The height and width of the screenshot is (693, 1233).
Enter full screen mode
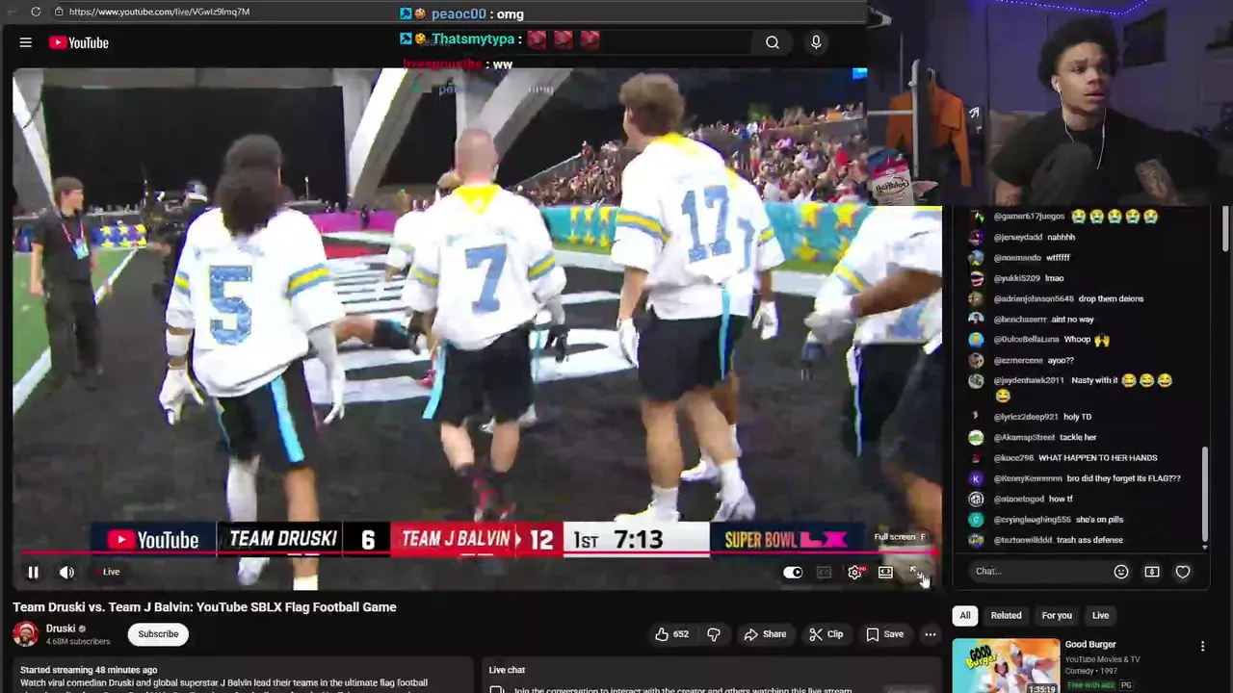click(x=915, y=572)
